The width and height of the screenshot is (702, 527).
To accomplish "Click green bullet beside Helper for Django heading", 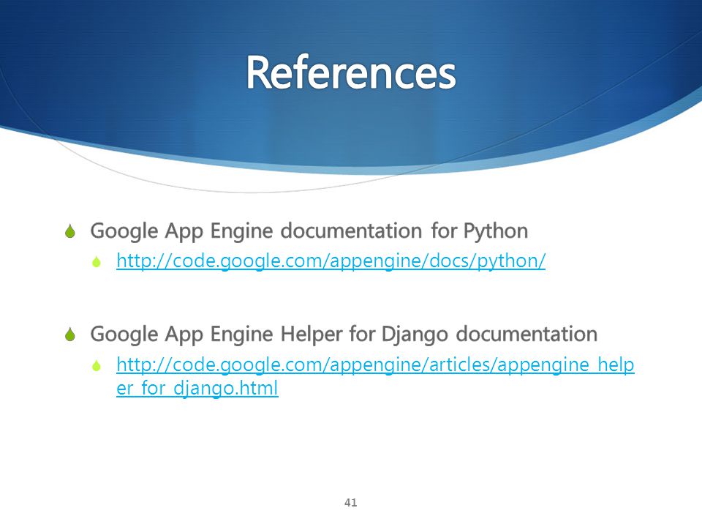I will [70, 334].
